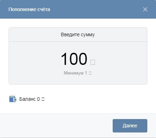Click the word Баланс
This screenshot has width=156, height=138.
[x=27, y=99]
